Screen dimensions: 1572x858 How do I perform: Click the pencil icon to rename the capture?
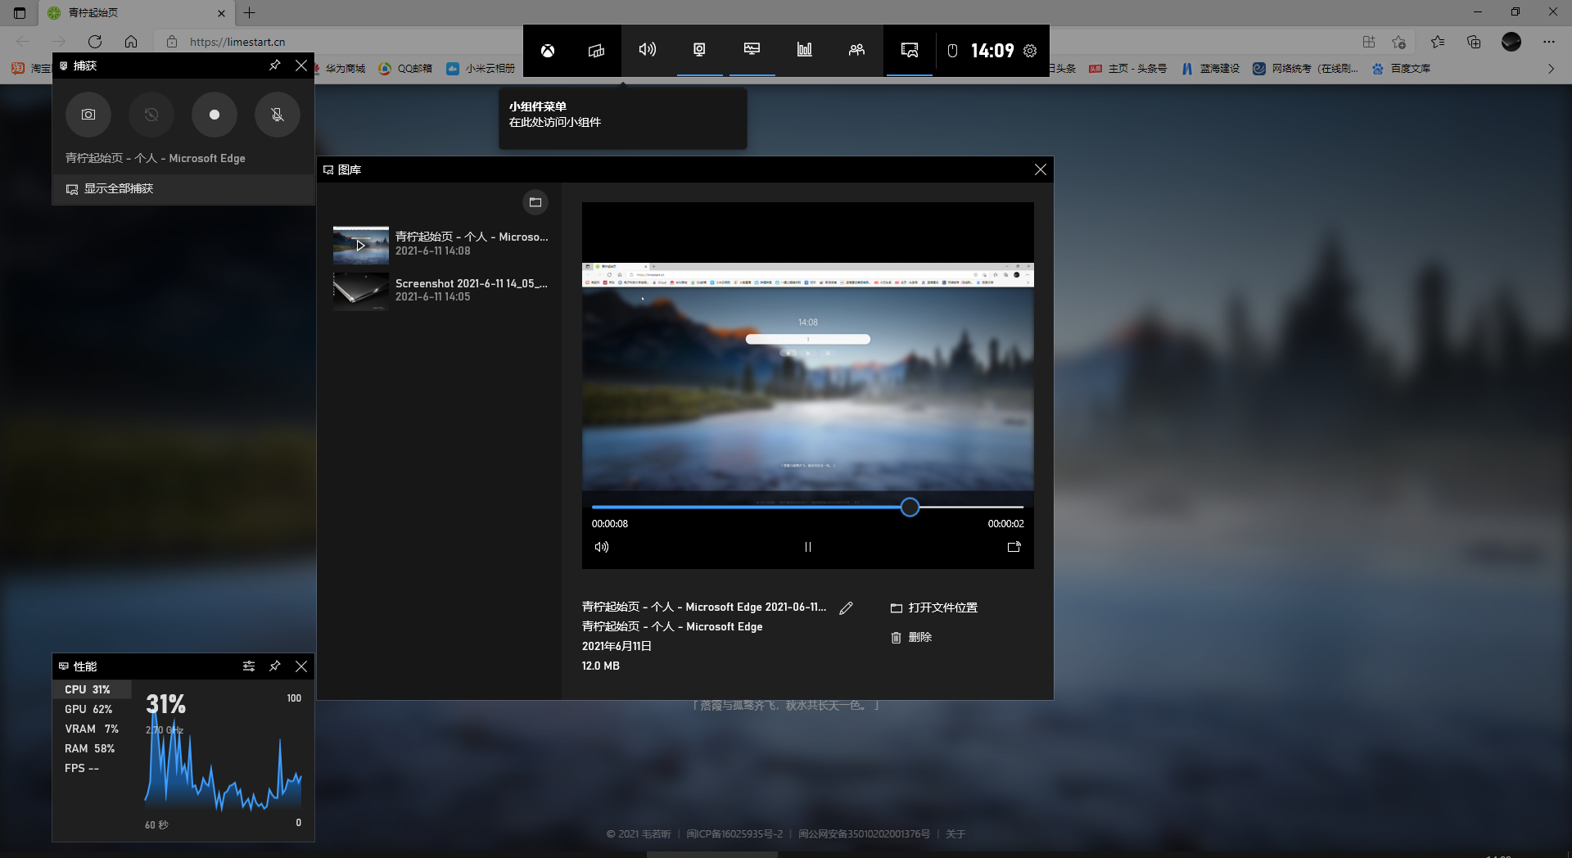click(846, 607)
